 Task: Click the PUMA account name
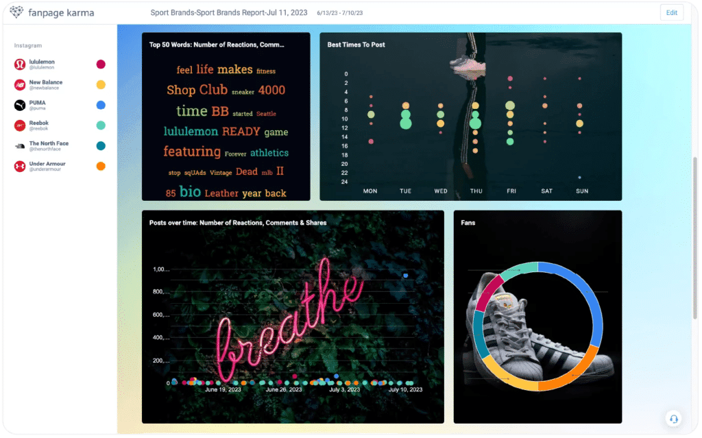click(37, 103)
